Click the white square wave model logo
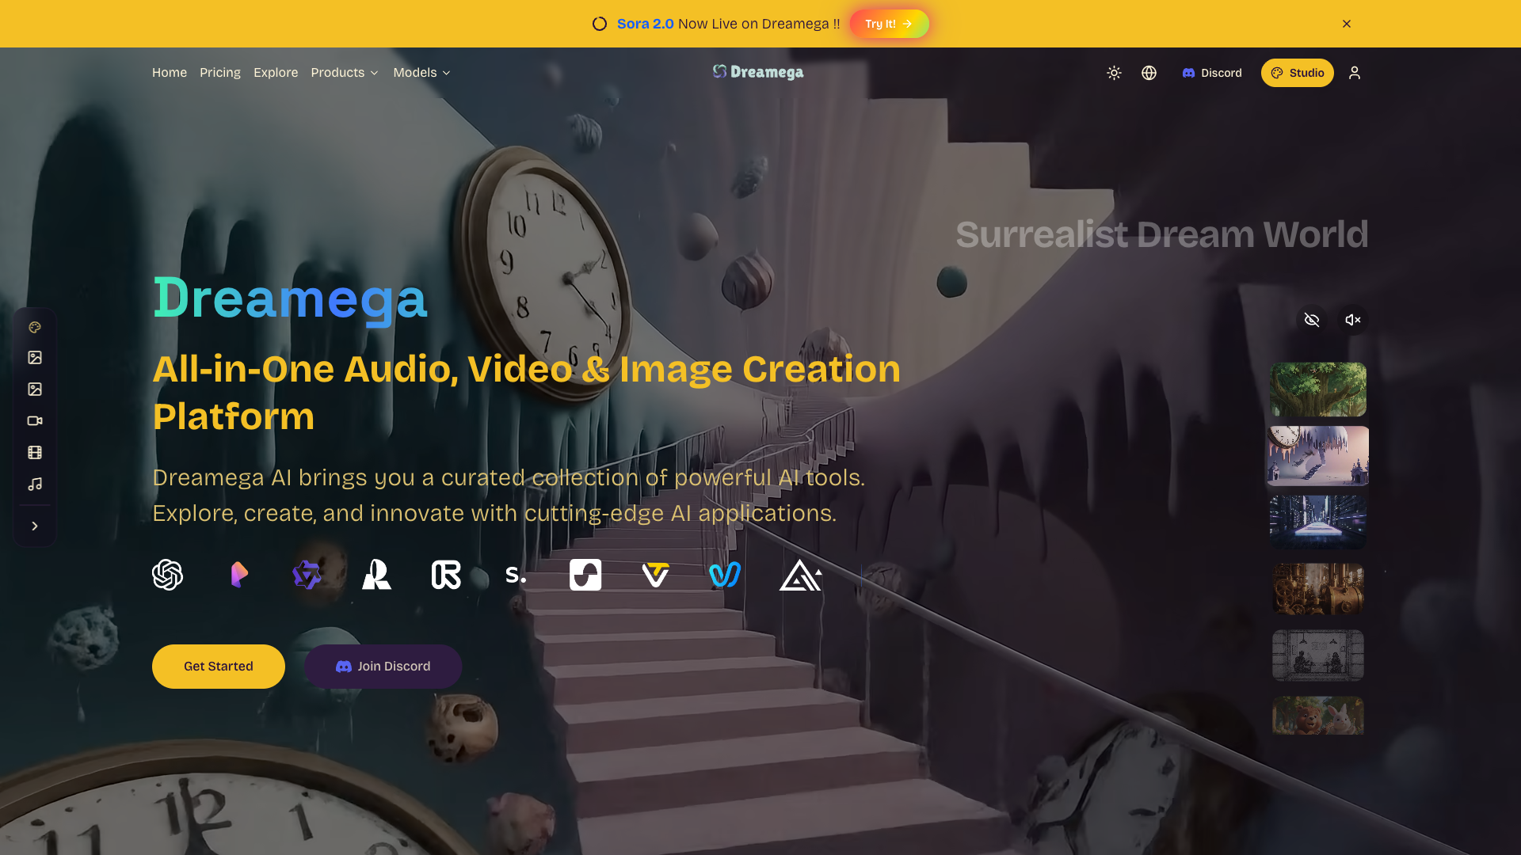This screenshot has height=855, width=1521. [x=585, y=575]
